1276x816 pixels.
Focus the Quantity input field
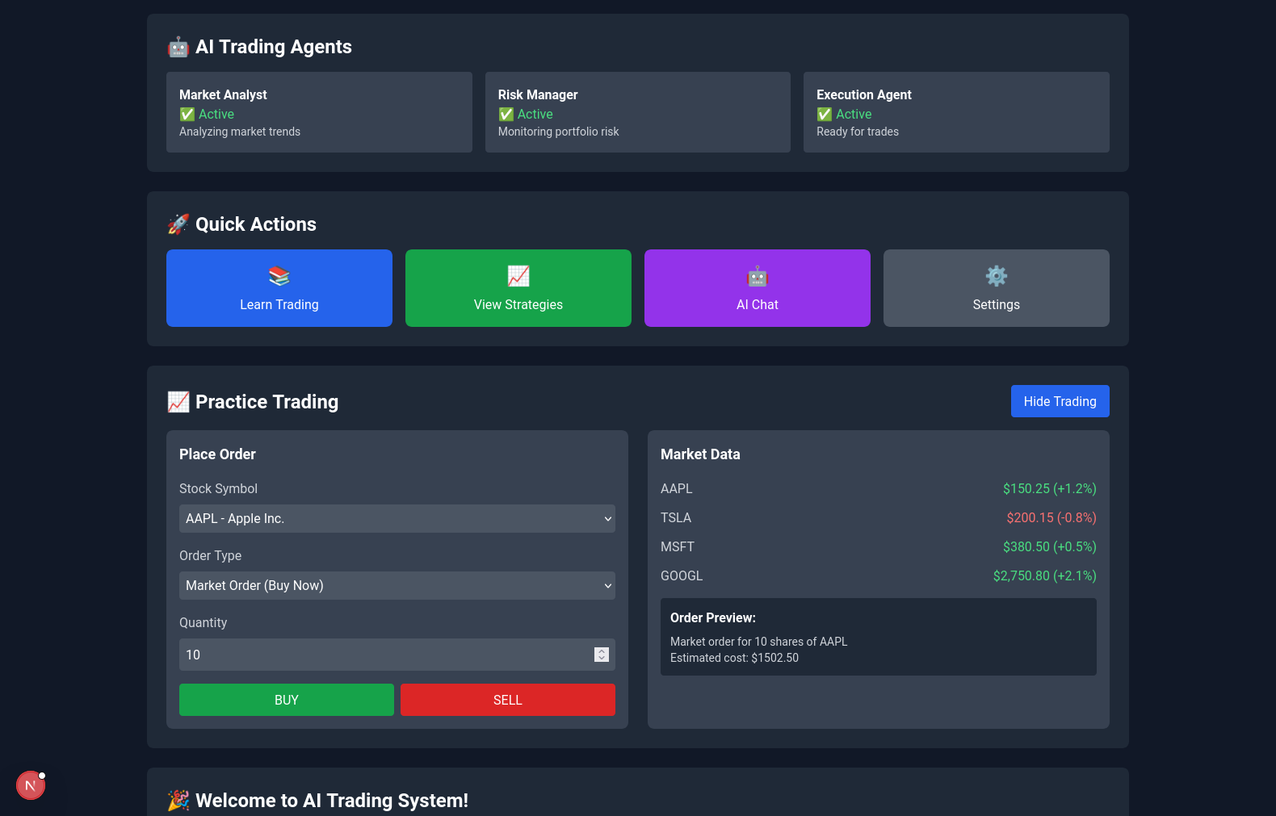click(397, 655)
